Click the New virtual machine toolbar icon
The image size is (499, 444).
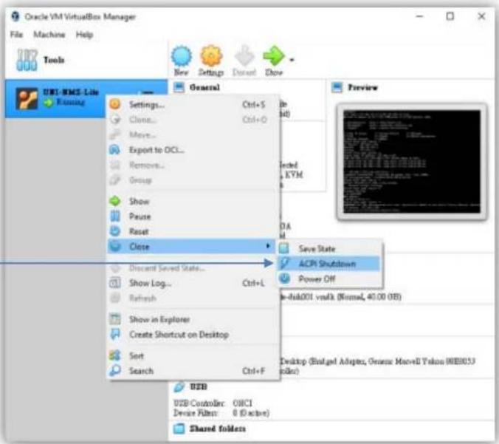(182, 61)
